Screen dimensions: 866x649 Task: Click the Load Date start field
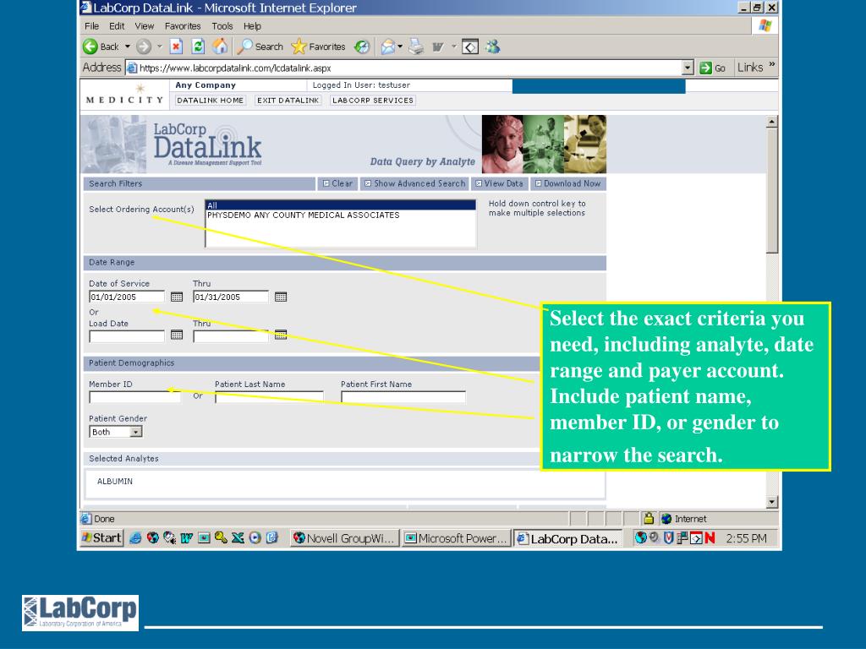coord(127,336)
